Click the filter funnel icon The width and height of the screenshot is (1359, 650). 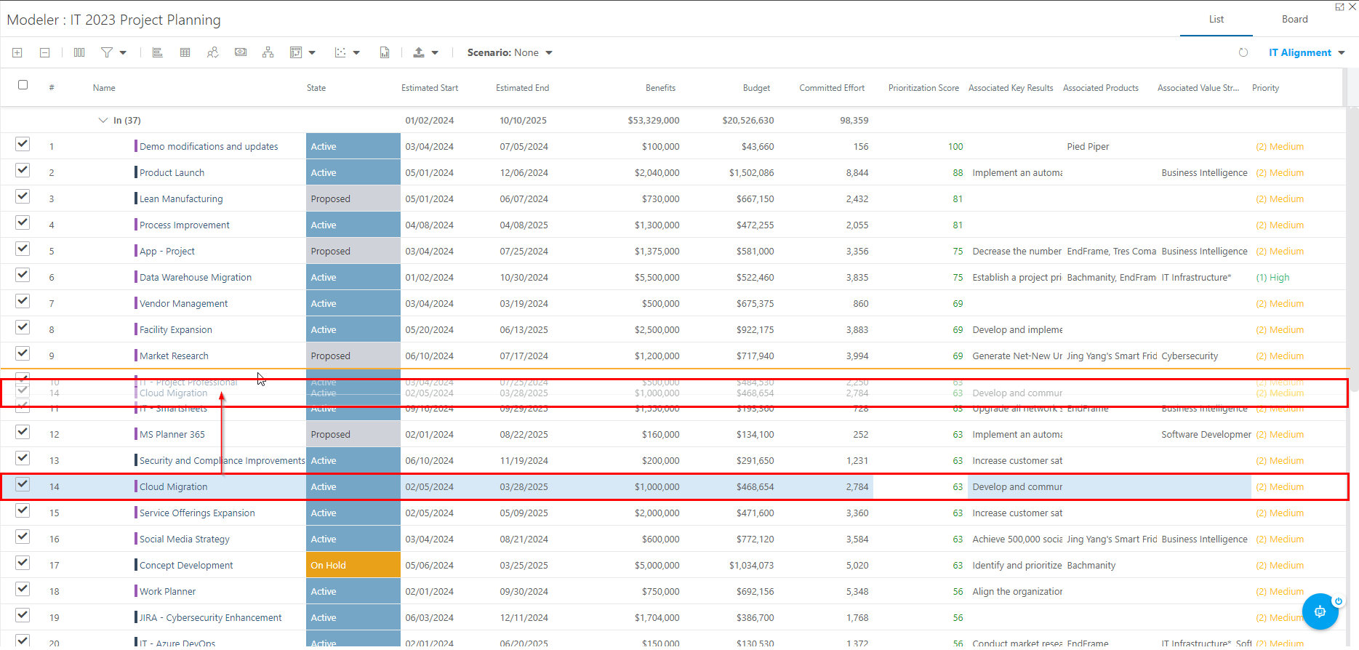[107, 52]
